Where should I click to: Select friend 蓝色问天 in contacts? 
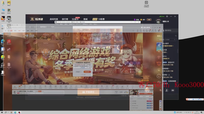tap(167, 64)
